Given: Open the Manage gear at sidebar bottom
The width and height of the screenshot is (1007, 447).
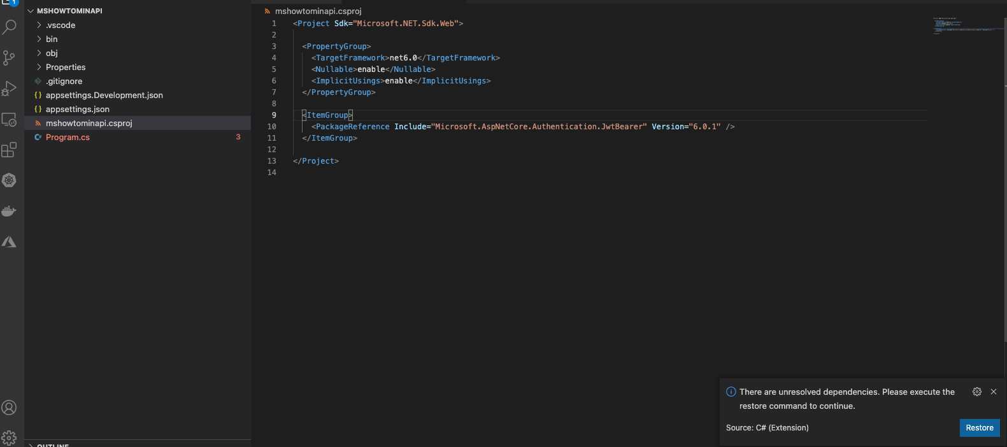Looking at the screenshot, I should [x=9, y=437].
